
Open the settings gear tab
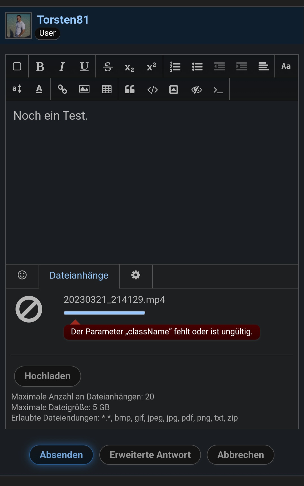coord(136,275)
